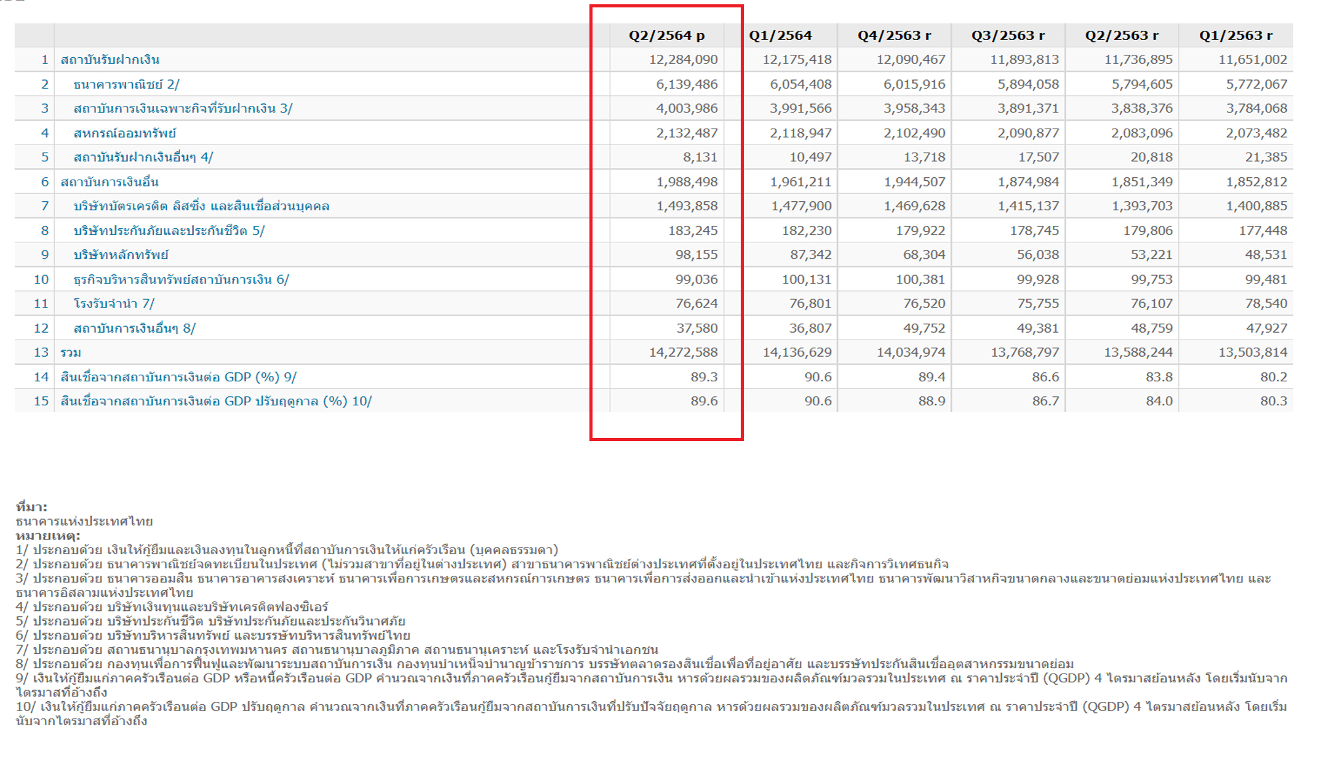
Task: Select สถาบันการเงินเฉพาะกิจที่รับฝากเงิน 3/ link
Action: pos(183,109)
